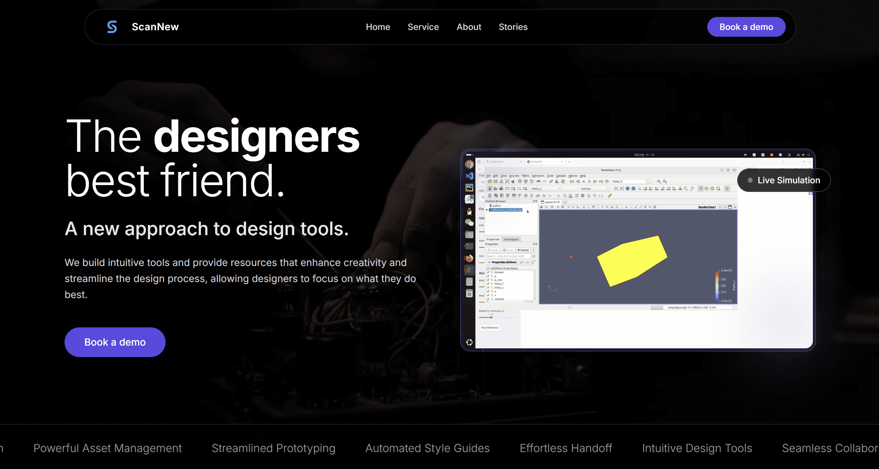The height and width of the screenshot is (469, 879).
Task: Click the Reset Camera icon beside Surface dropdown
Action: pos(616,189)
